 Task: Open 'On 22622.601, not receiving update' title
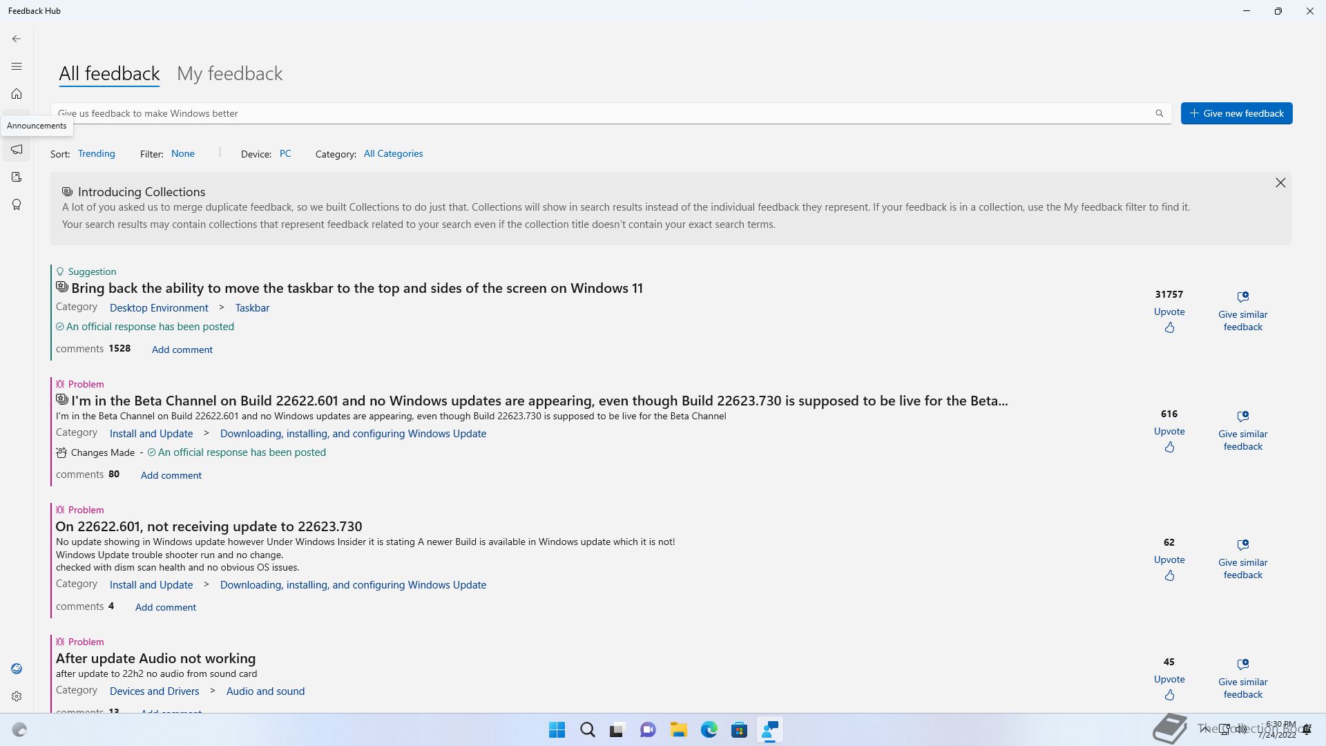pyautogui.click(x=209, y=526)
